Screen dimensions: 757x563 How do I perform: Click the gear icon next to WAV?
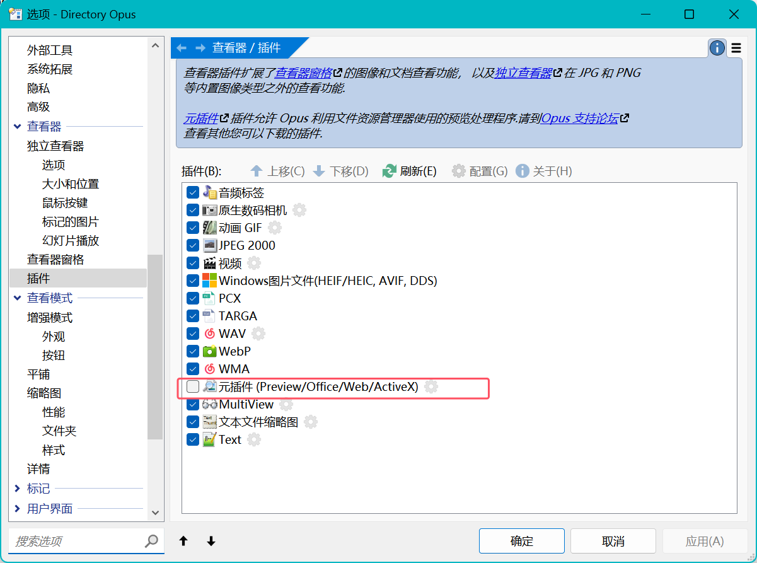pos(258,334)
